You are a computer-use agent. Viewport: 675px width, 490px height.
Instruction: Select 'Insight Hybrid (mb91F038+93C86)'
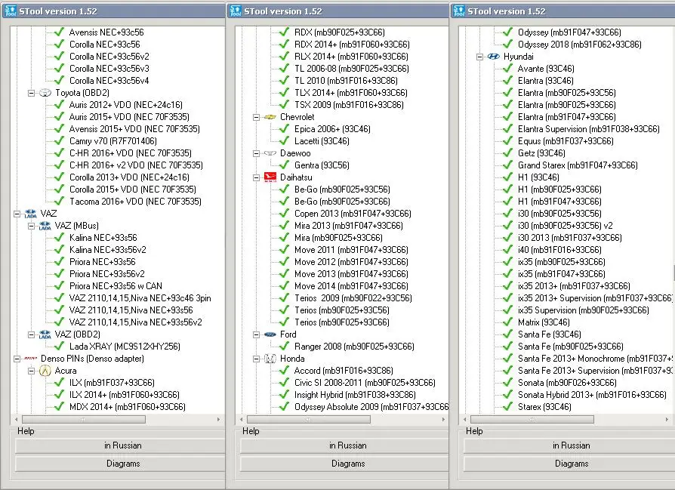point(355,395)
